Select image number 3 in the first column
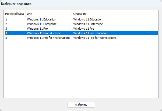 6,29
